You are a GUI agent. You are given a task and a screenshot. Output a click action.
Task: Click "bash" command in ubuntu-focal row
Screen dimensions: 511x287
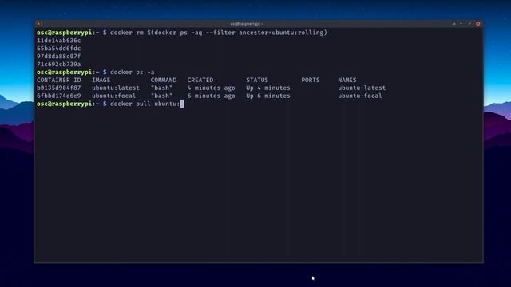pyautogui.click(x=161, y=96)
